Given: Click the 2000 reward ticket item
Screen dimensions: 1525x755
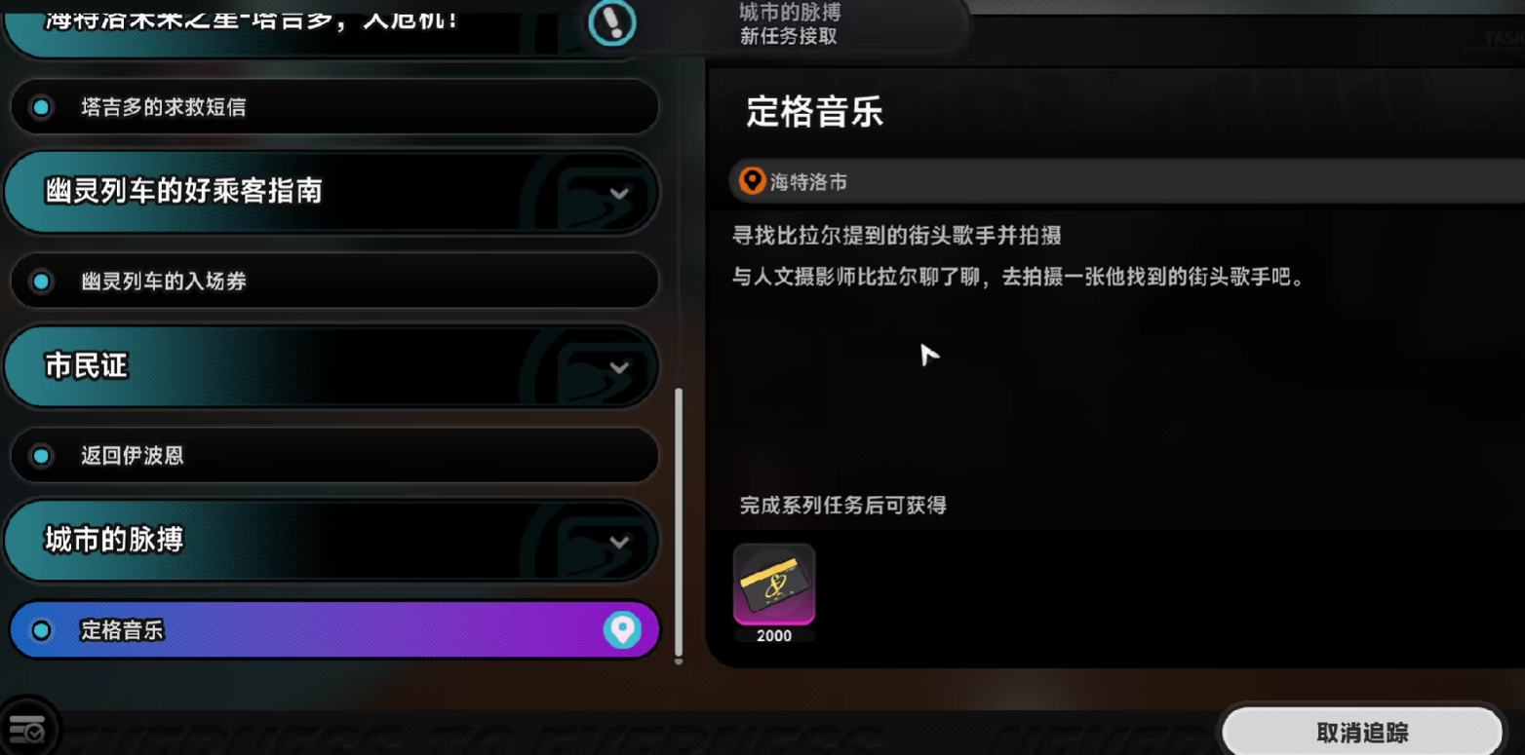Looking at the screenshot, I should tap(774, 593).
